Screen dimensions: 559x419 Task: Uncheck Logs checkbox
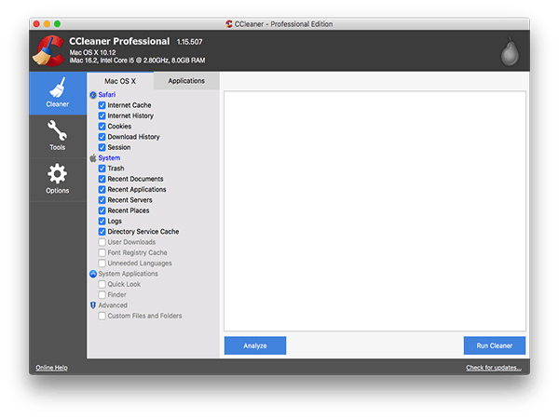tap(102, 221)
